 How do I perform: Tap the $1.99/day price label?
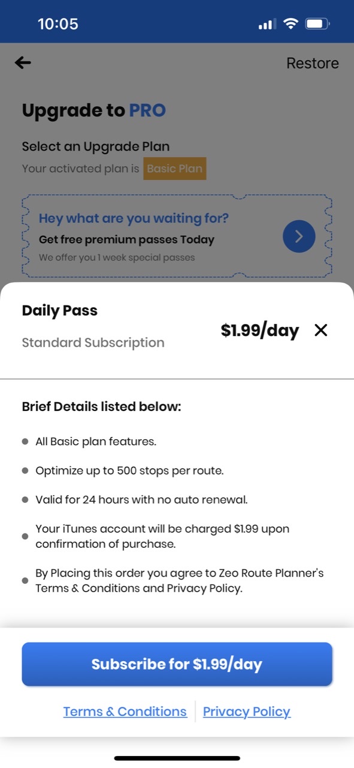click(x=259, y=331)
